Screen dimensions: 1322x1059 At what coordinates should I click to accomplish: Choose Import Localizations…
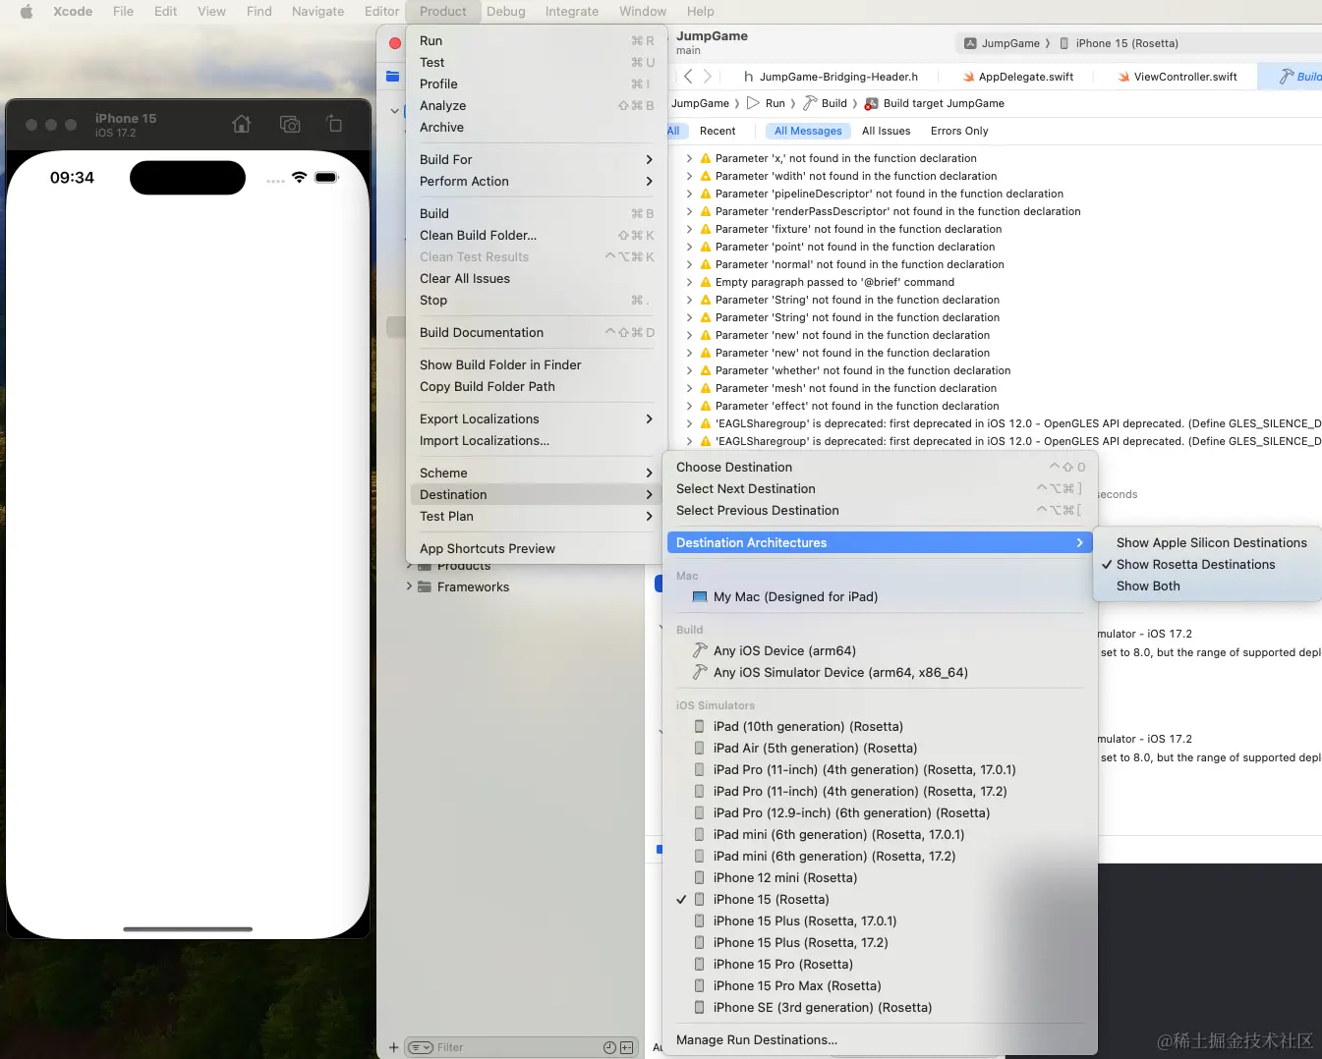tap(537, 441)
